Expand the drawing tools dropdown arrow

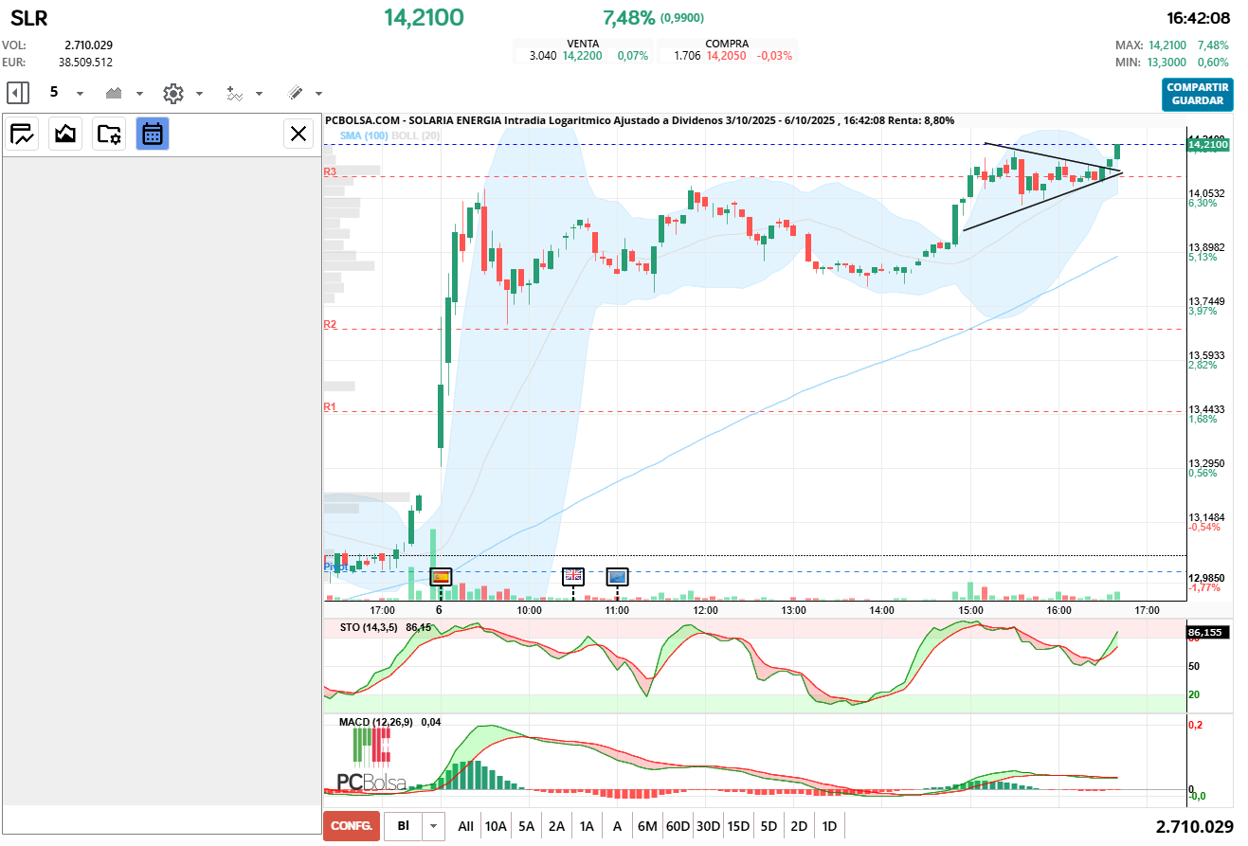318,93
